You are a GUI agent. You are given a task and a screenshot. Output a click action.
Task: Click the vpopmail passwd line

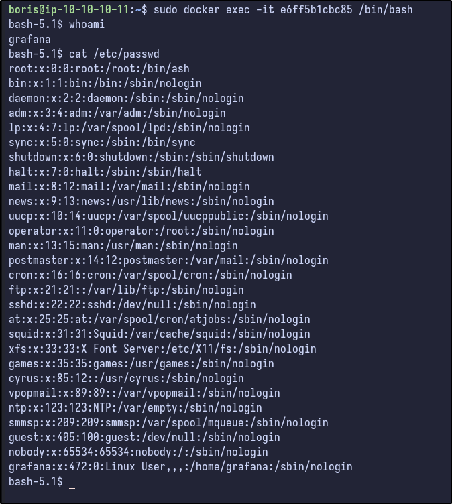[x=144, y=393]
